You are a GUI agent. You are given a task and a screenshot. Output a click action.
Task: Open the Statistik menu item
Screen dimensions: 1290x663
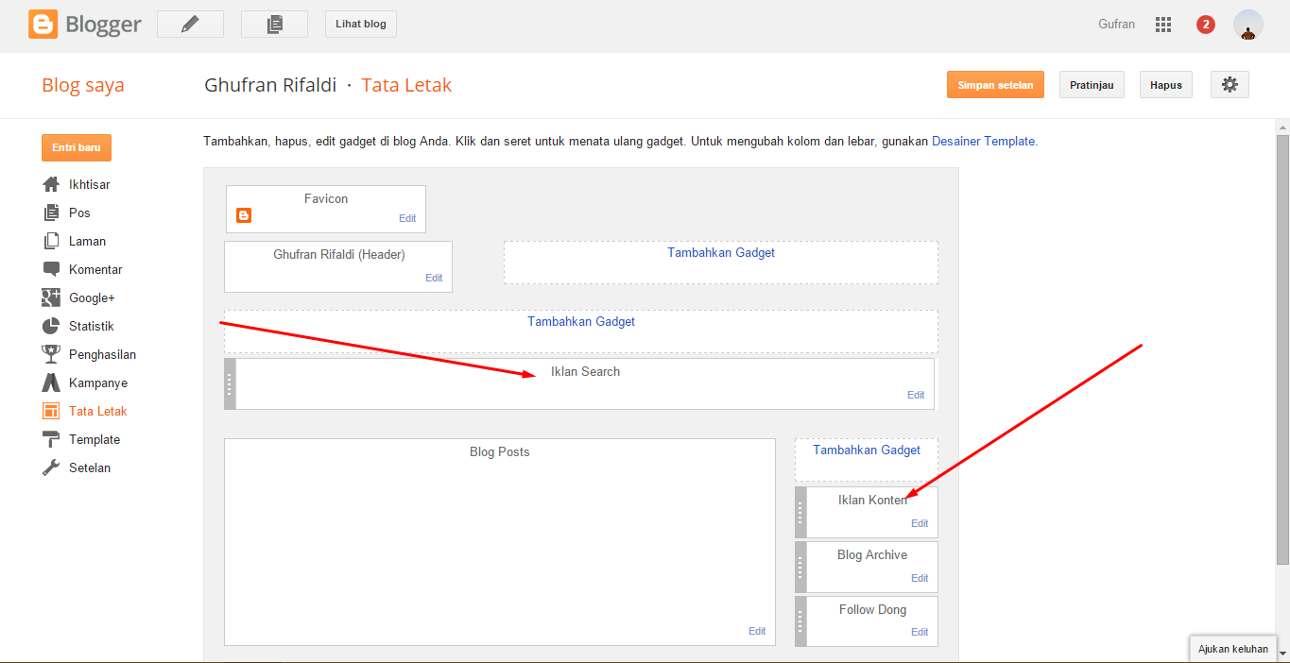pyautogui.click(x=91, y=326)
